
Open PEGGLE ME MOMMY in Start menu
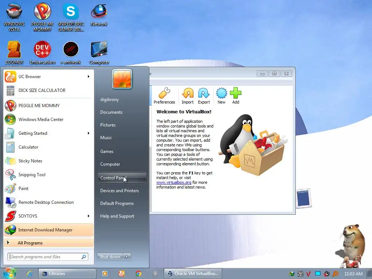[x=49, y=106]
